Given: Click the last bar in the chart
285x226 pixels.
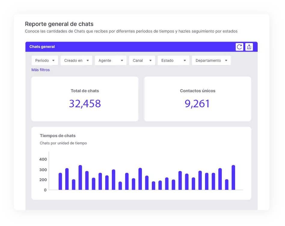Looking at the screenshot, I should tap(233, 177).
